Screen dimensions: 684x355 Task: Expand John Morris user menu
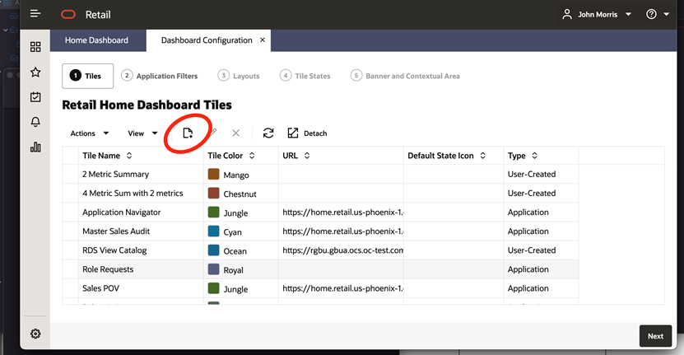[628, 14]
